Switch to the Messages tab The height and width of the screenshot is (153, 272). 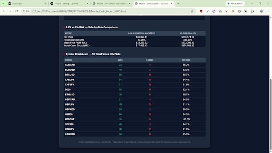[27, 4]
